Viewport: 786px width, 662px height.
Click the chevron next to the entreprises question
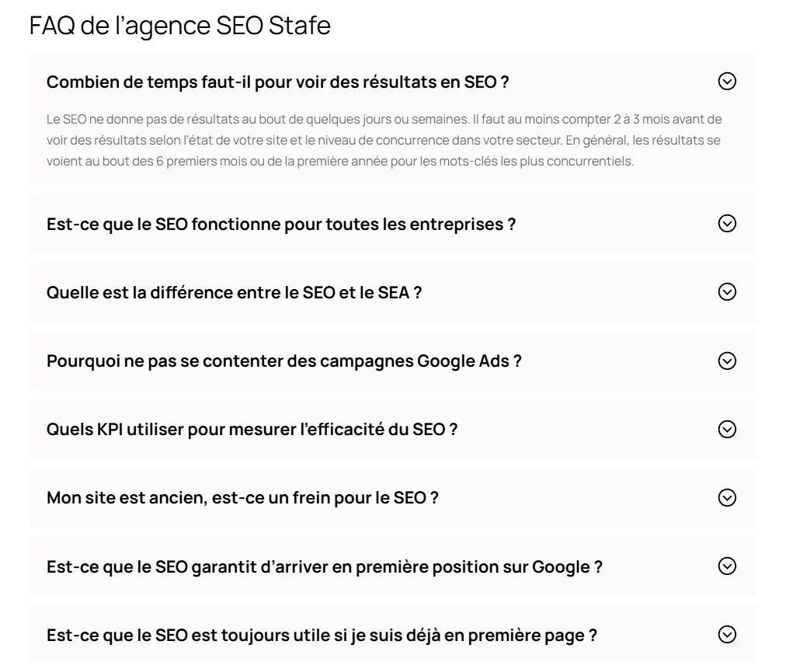coord(727,223)
